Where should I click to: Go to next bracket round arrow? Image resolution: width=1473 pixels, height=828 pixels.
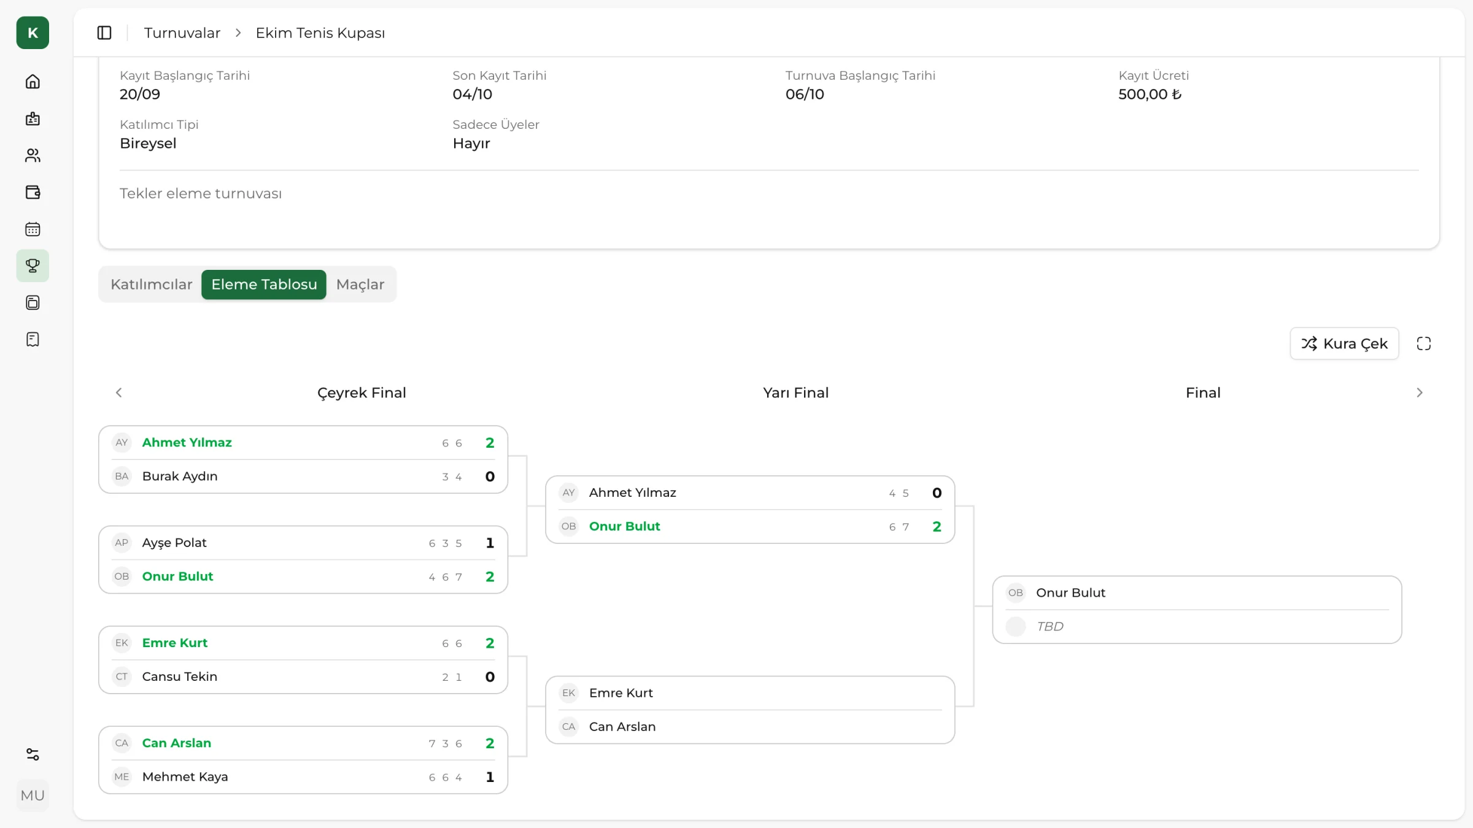[1420, 393]
